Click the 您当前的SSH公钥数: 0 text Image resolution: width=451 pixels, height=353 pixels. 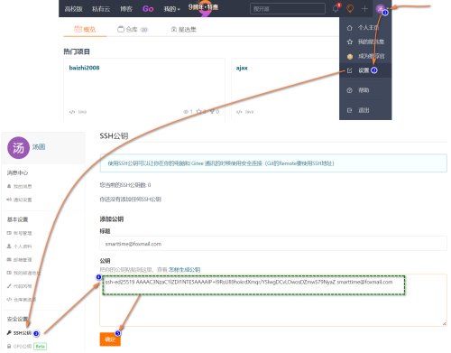(x=125, y=185)
